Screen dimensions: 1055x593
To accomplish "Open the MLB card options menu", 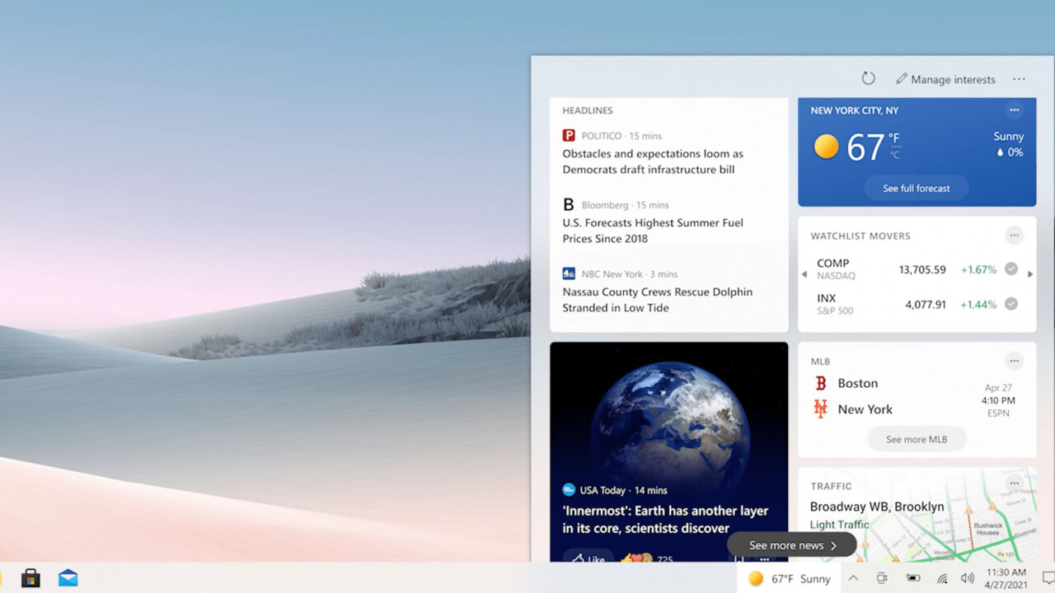I will tap(1014, 361).
